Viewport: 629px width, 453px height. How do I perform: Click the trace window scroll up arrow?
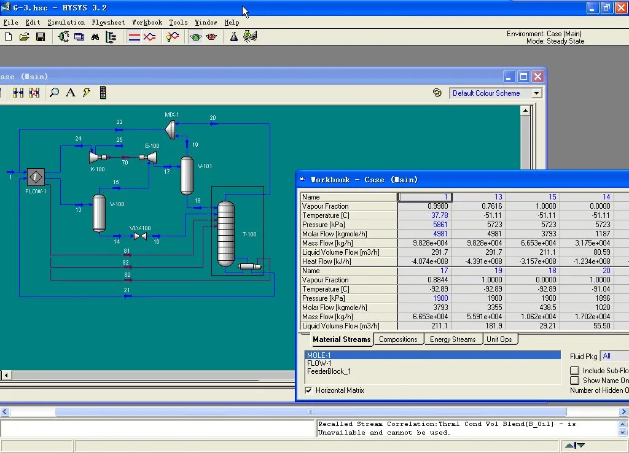point(623,424)
